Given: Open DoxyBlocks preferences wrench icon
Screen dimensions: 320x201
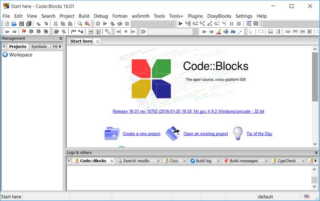Looking at the screenshot, I should [x=107, y=31].
